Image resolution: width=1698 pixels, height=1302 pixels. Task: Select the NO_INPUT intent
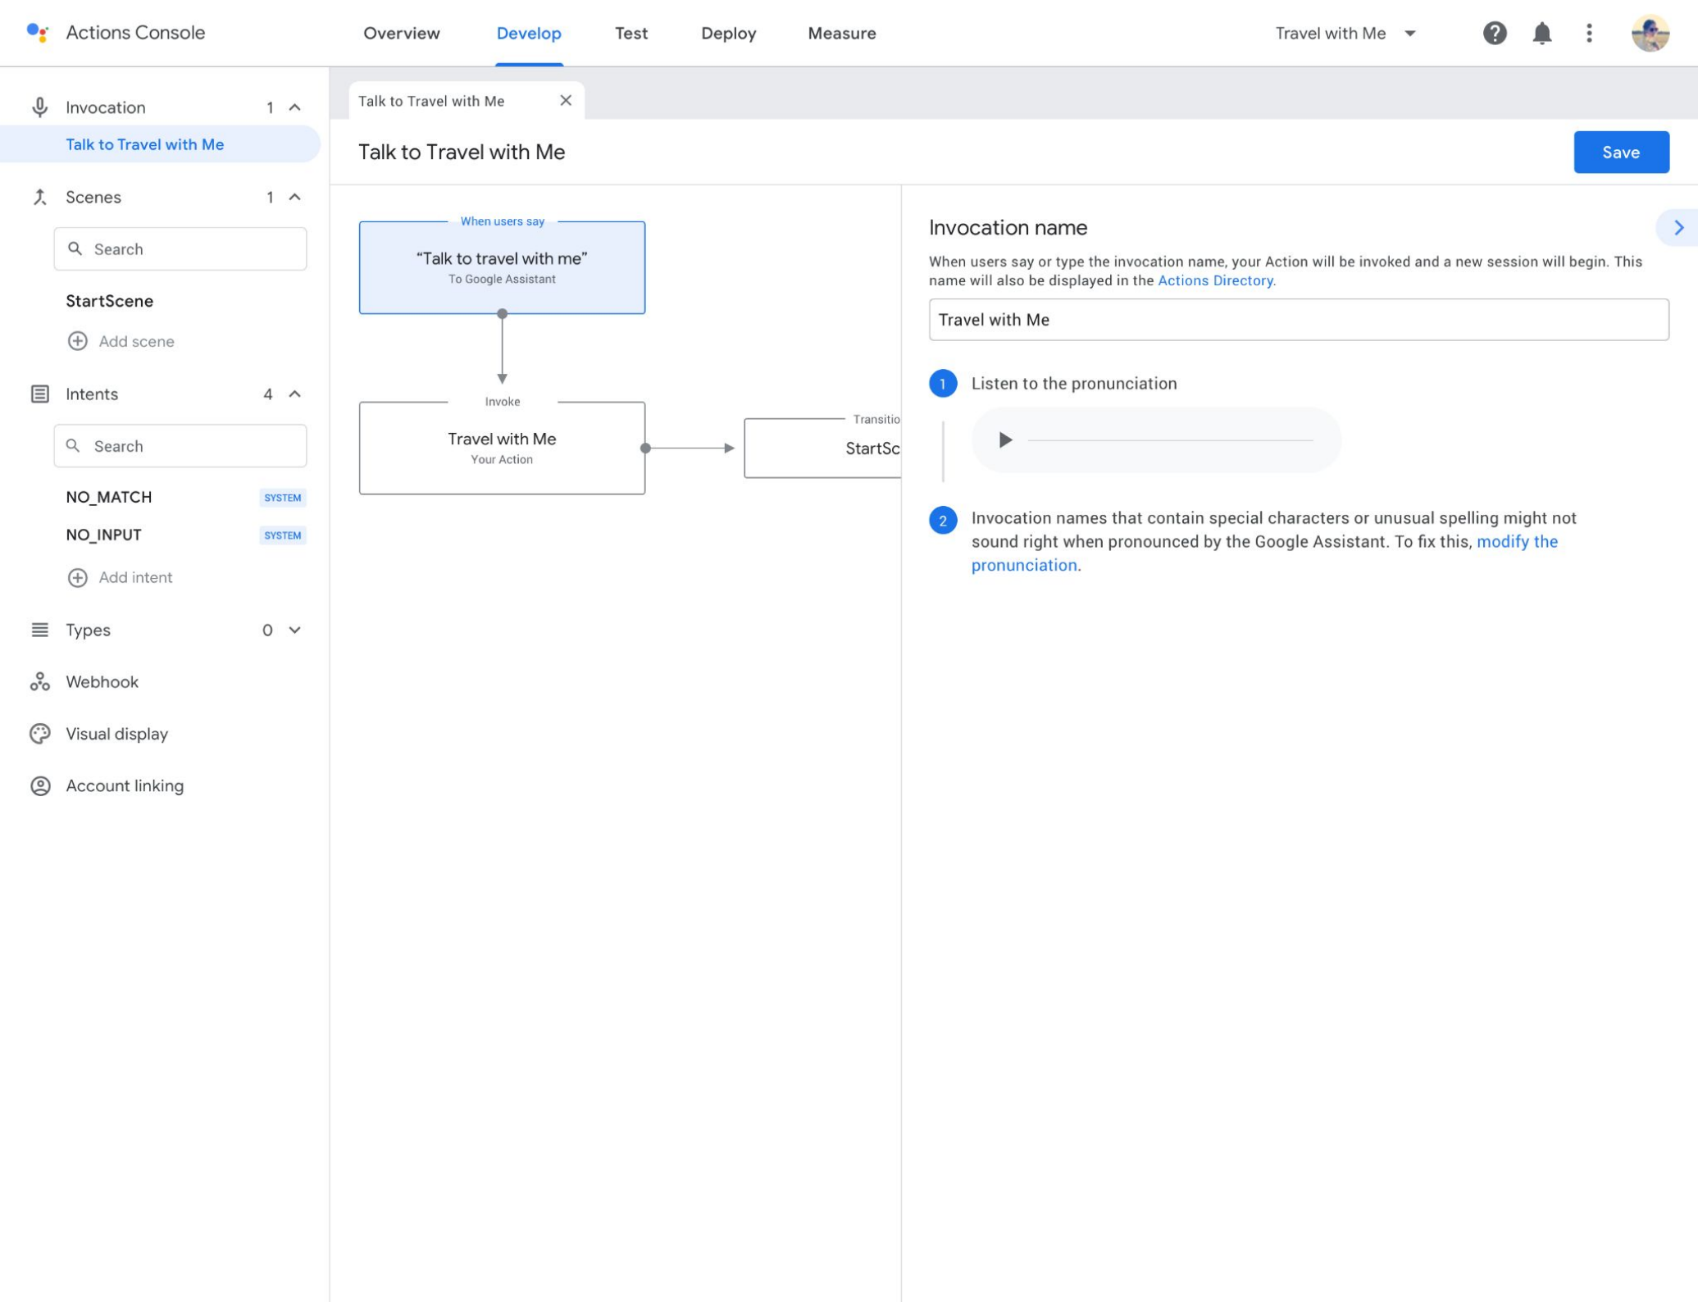coord(103,535)
